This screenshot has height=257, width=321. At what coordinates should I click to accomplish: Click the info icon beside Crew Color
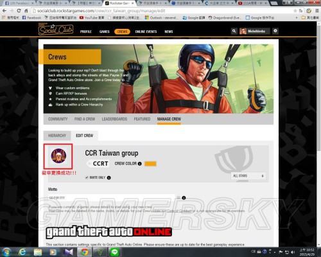(140, 164)
